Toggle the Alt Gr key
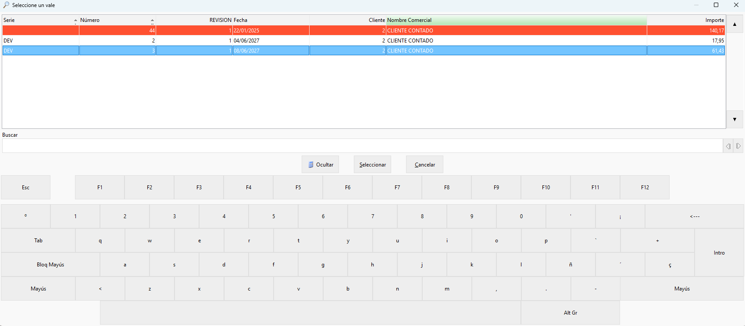The image size is (745, 326). coord(570,313)
